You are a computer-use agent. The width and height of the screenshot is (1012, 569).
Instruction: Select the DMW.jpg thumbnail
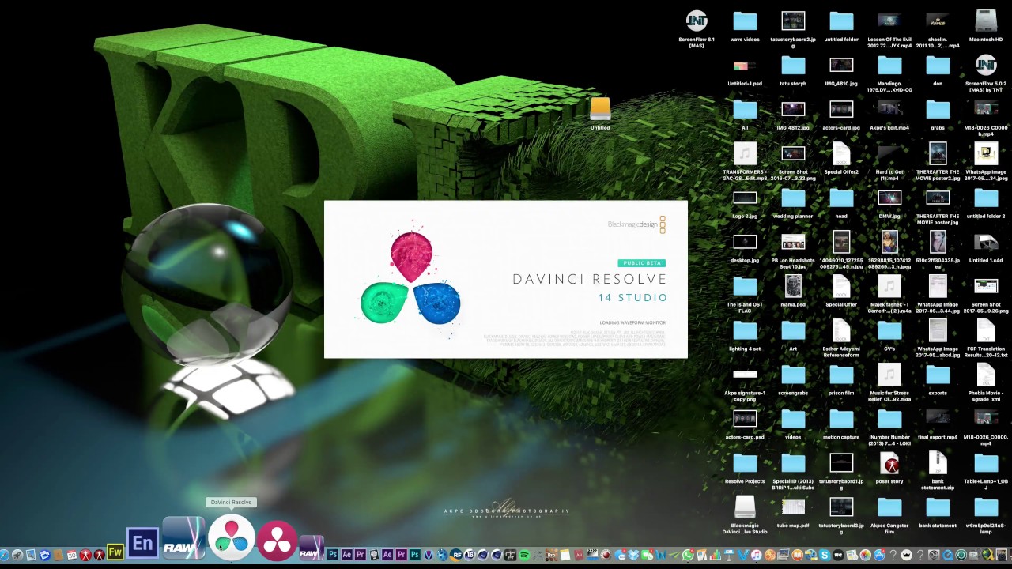[x=889, y=204]
